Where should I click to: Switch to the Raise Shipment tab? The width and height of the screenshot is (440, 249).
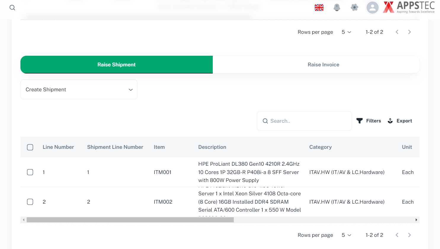(116, 65)
